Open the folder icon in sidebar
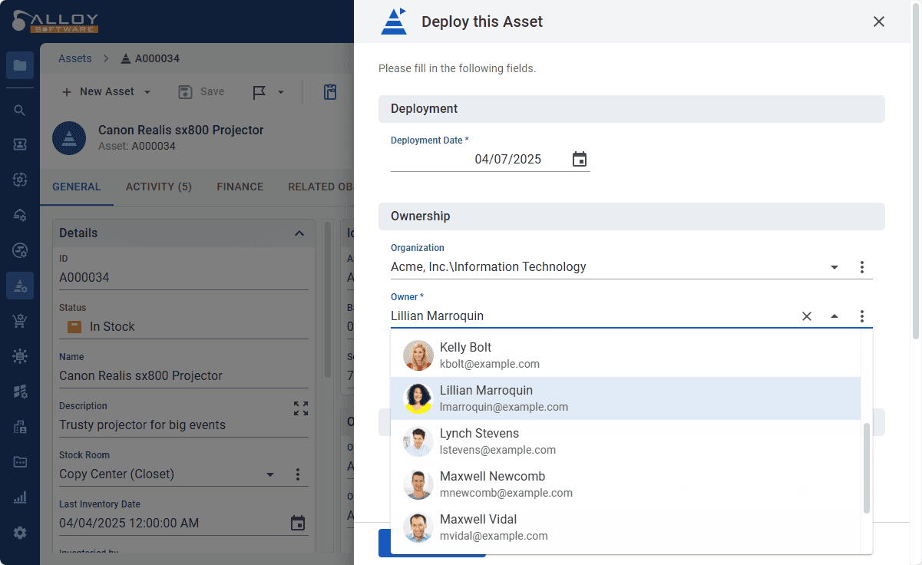 point(20,65)
